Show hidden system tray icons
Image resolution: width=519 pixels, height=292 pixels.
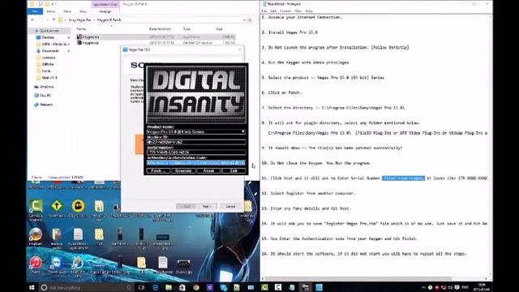coord(423,287)
